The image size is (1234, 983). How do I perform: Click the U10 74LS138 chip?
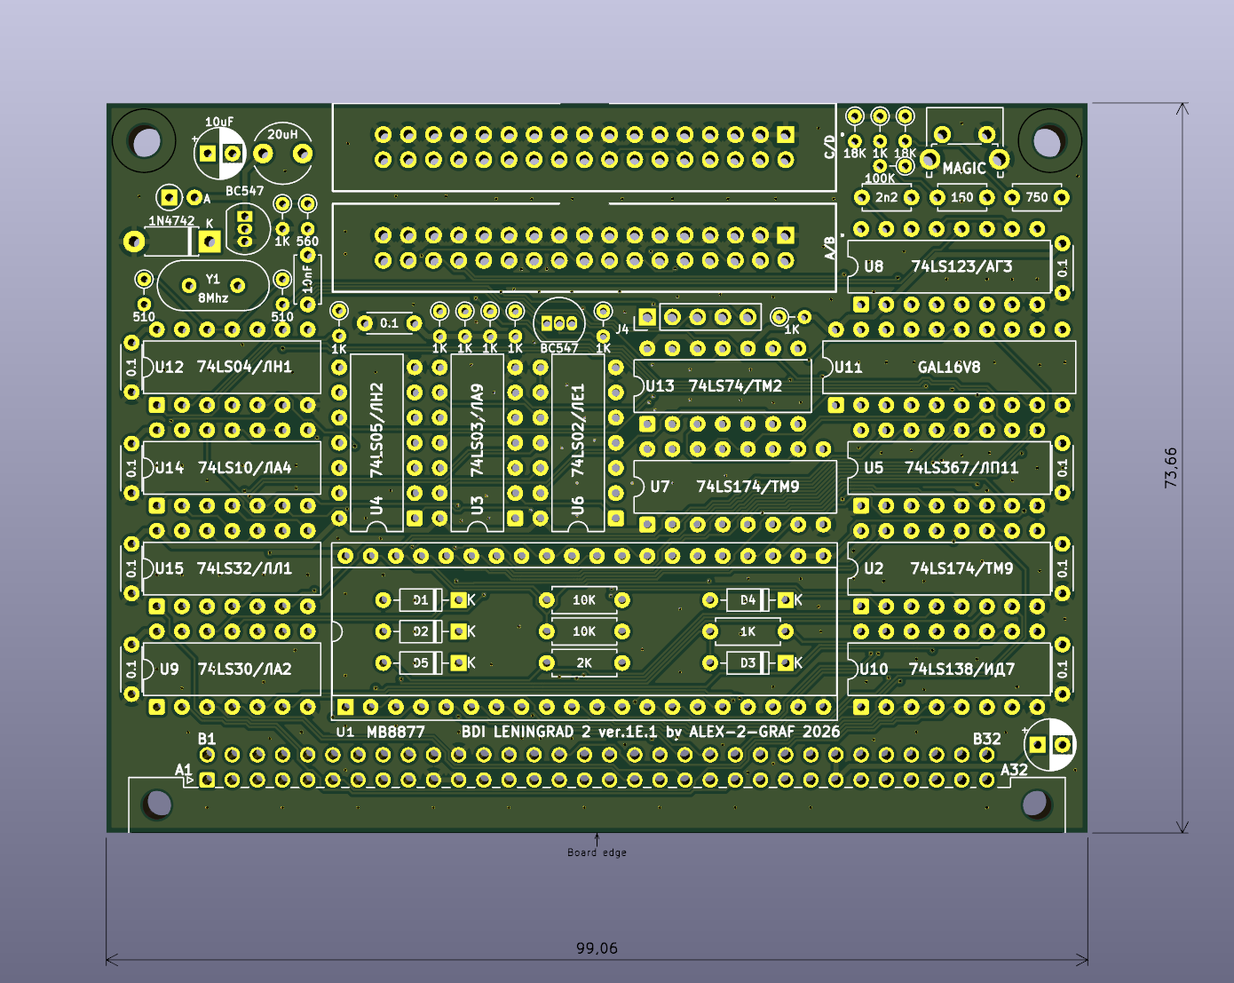click(x=948, y=669)
